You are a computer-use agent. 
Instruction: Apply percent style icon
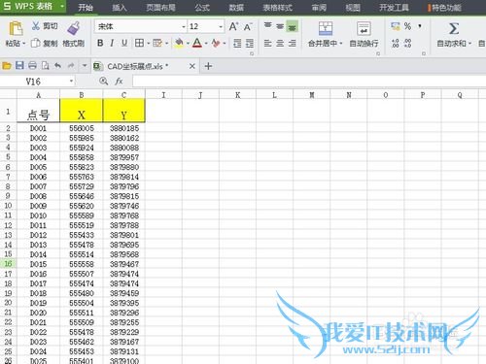(x=407, y=26)
